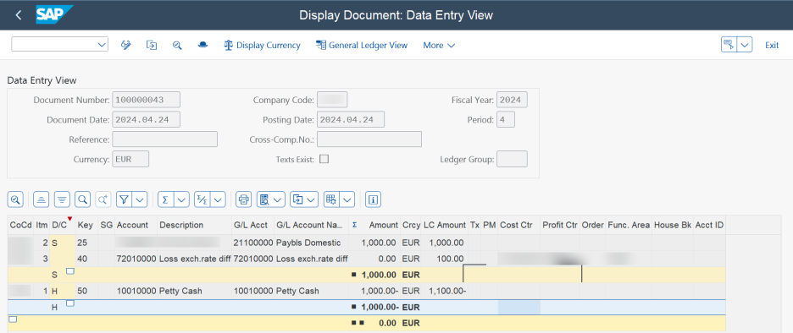Select the 21100000 G/L account cell
The height and width of the screenshot is (333, 793).
click(x=252, y=243)
